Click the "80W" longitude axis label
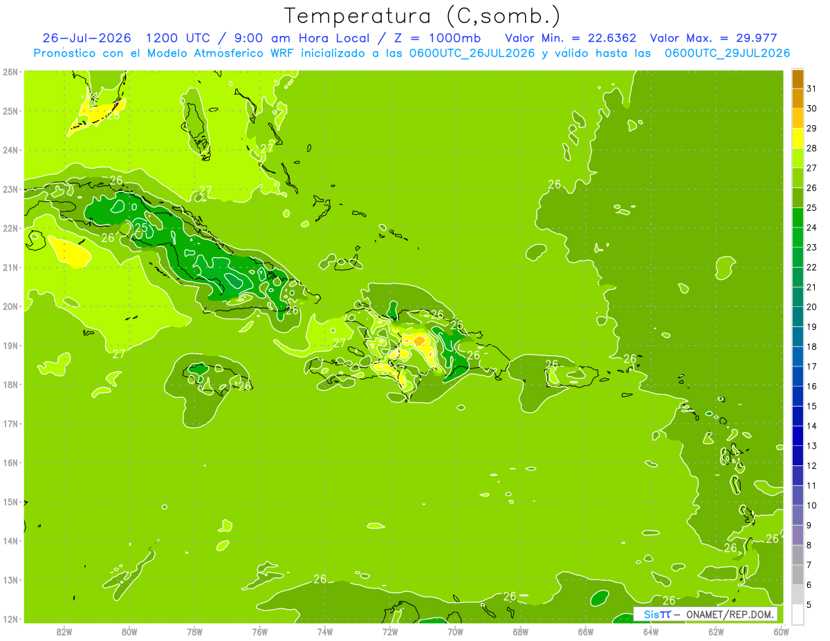Viewport: 830px width, 641px height. pos(129,631)
